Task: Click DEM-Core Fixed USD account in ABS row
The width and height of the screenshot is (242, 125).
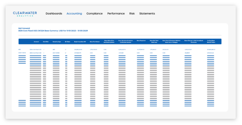Action: [36, 50]
